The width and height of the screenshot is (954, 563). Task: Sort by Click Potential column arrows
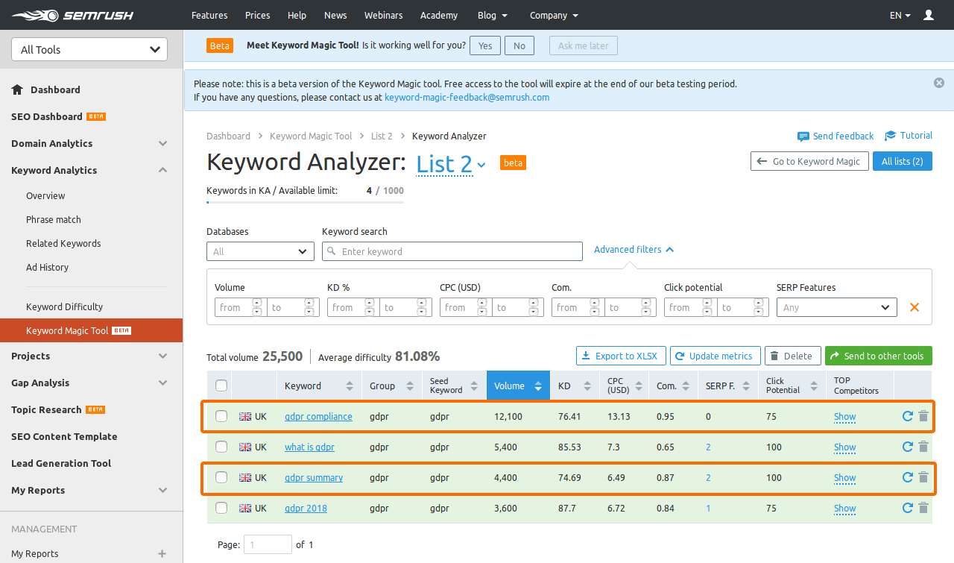pos(813,386)
